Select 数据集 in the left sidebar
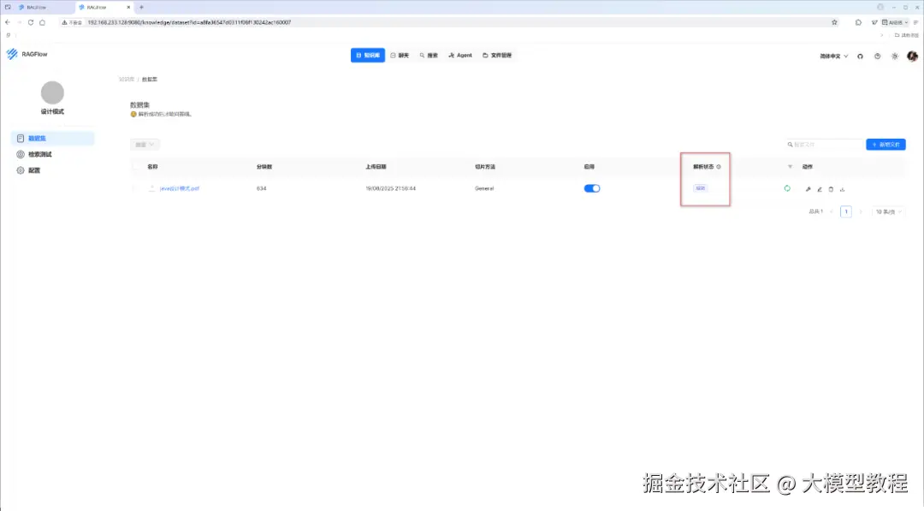 pos(52,139)
